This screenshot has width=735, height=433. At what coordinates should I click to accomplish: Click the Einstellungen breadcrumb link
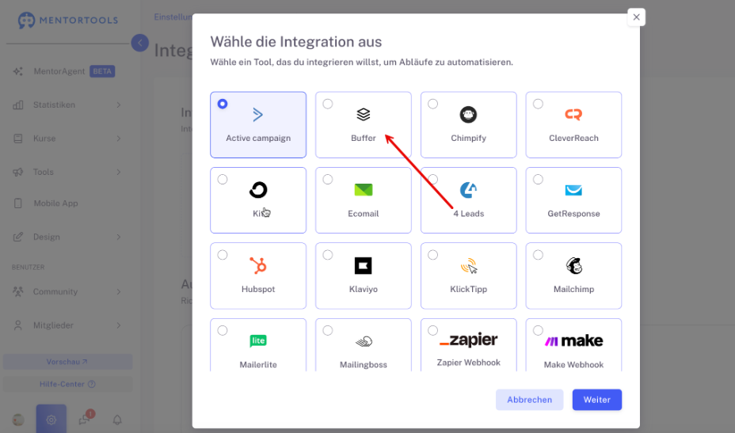[x=173, y=17]
